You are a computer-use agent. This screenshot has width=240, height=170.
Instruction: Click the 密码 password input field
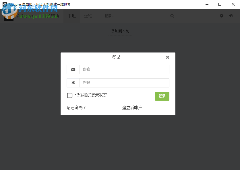click(x=124, y=83)
